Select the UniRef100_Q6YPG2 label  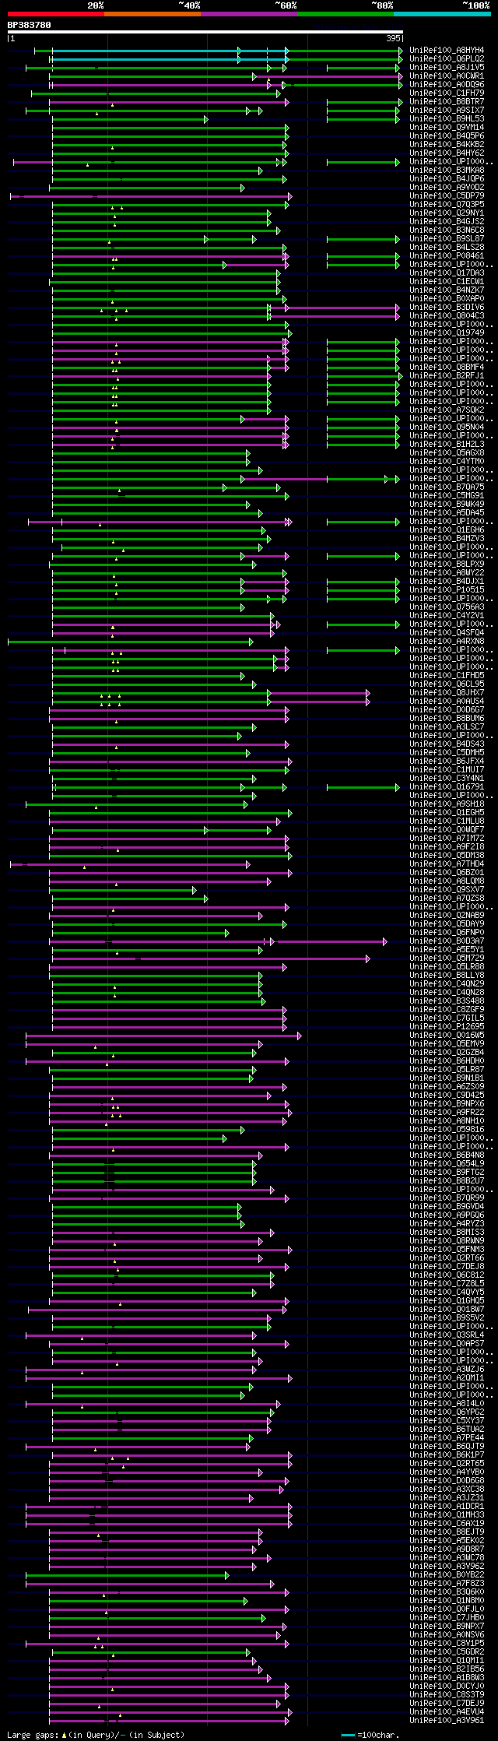447,1412
